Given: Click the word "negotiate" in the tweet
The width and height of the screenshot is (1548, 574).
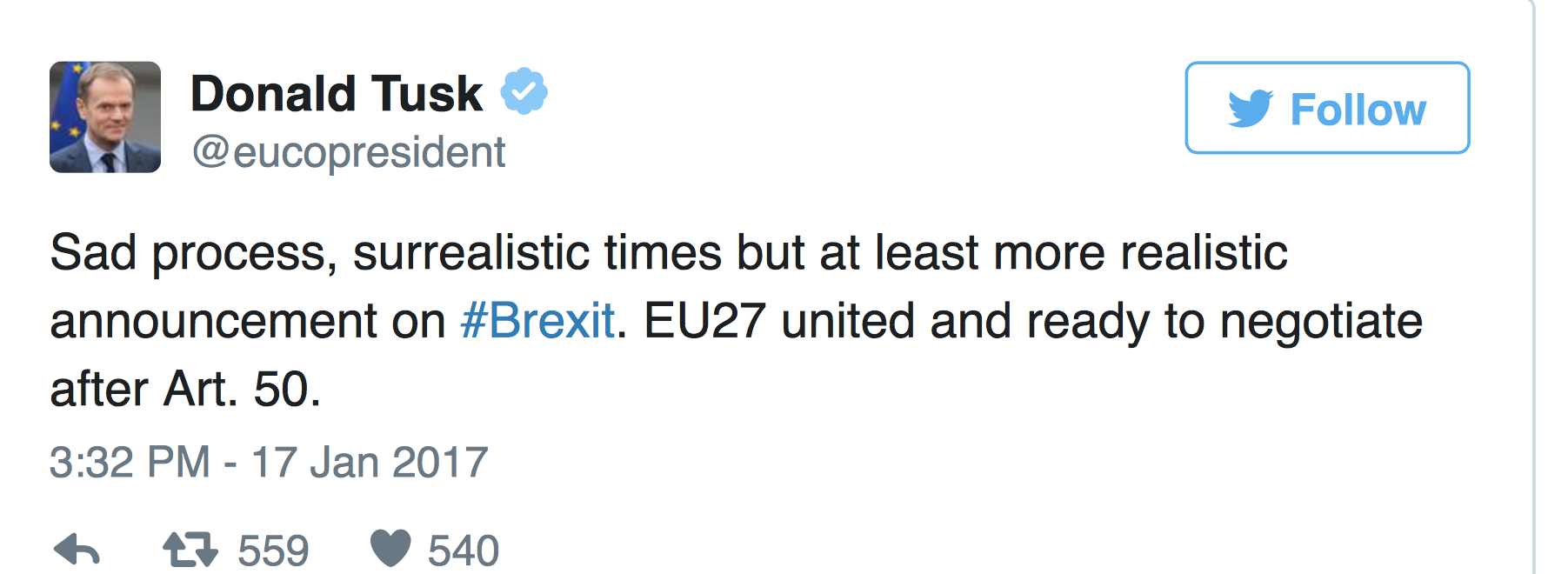Looking at the screenshot, I should [x=1321, y=321].
